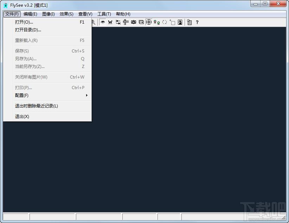
Task: Click the ruler measure toolbar icon
Action: 126,22
